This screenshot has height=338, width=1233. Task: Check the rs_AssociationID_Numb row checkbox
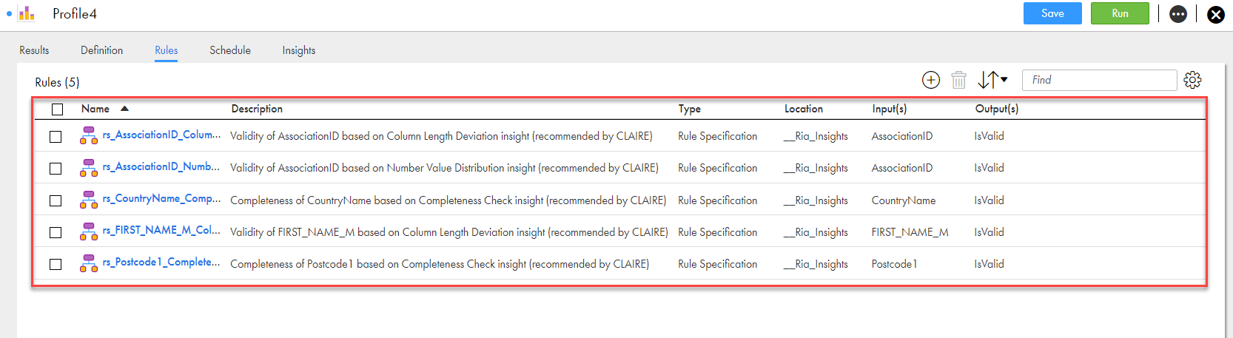point(56,169)
